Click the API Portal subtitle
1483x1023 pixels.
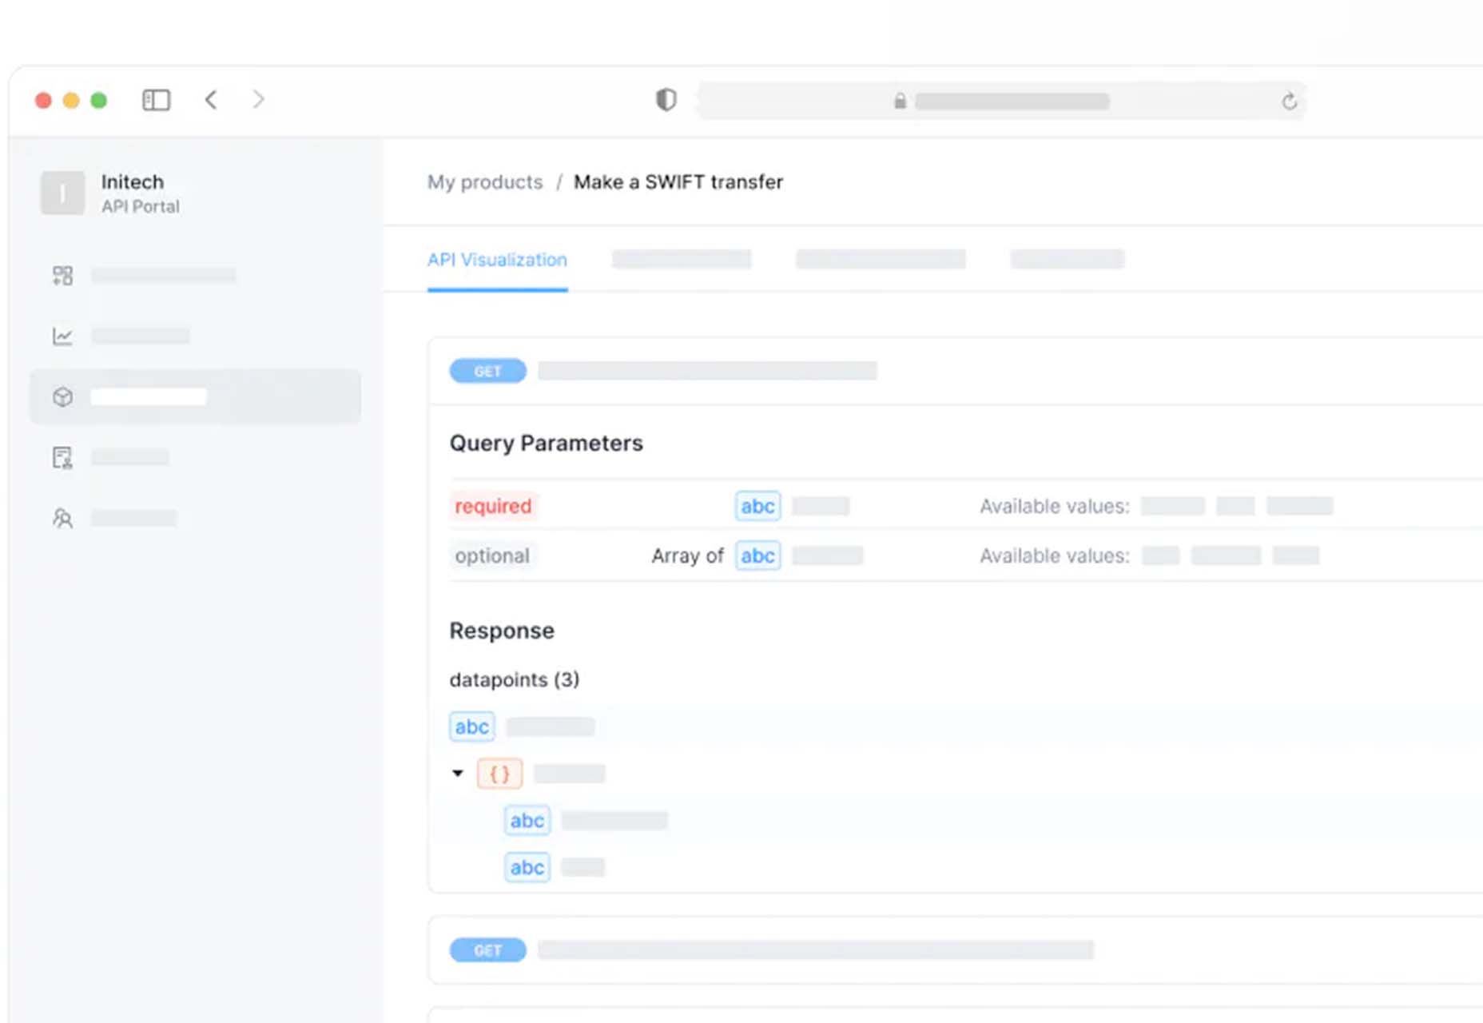click(x=141, y=206)
